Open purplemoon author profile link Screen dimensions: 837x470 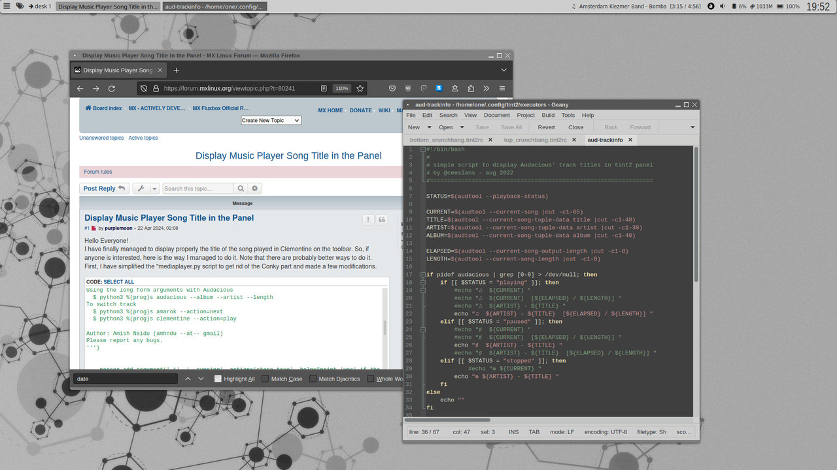119,228
